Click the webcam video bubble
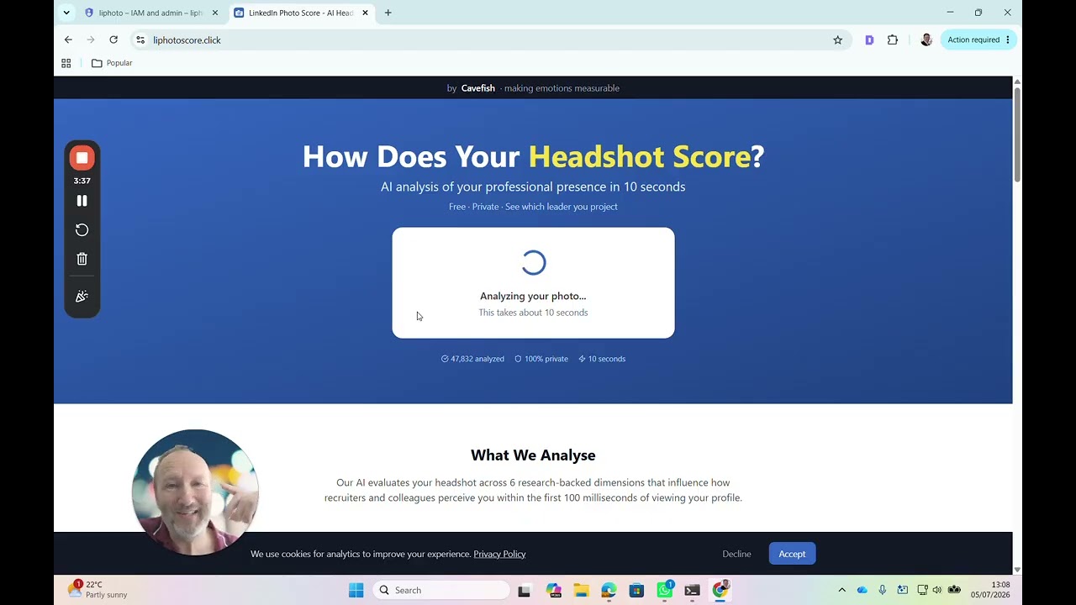This screenshot has width=1076, height=605. coord(194,492)
